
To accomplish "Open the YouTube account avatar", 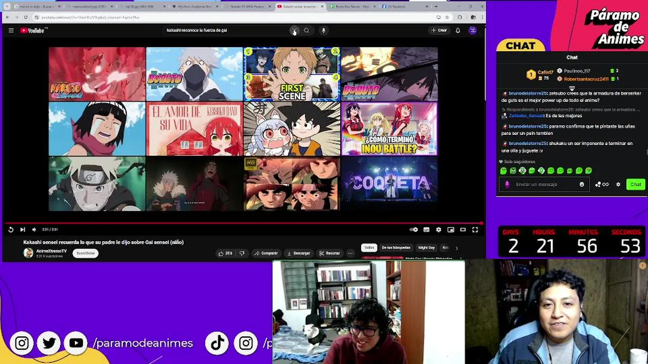I will click(472, 30).
